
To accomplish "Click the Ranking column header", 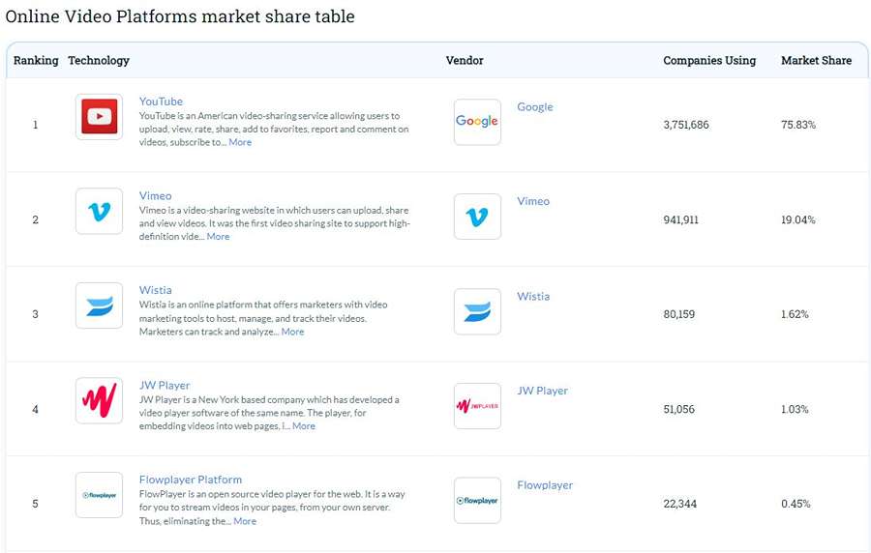I will (36, 60).
